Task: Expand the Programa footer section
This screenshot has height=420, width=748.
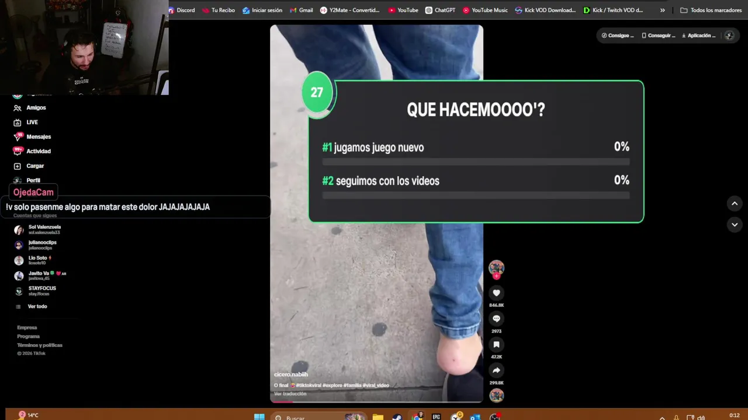Action: pos(28,337)
